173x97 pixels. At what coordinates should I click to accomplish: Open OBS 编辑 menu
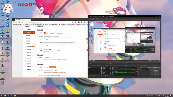pyautogui.click(x=94, y=18)
